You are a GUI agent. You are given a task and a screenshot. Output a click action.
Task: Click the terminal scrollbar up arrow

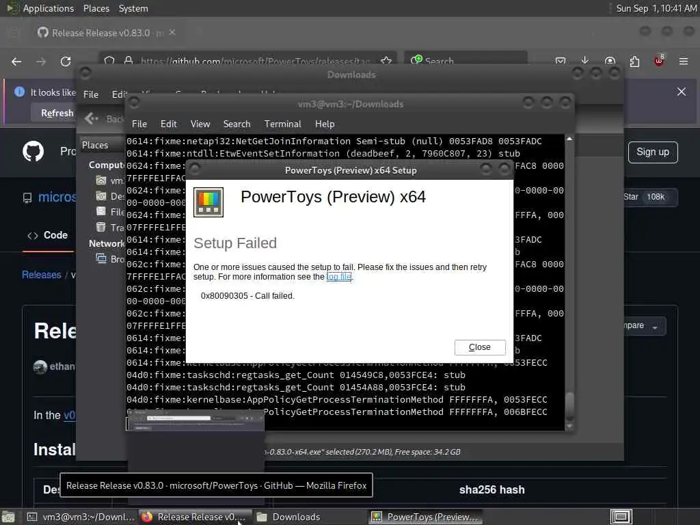pos(569,139)
